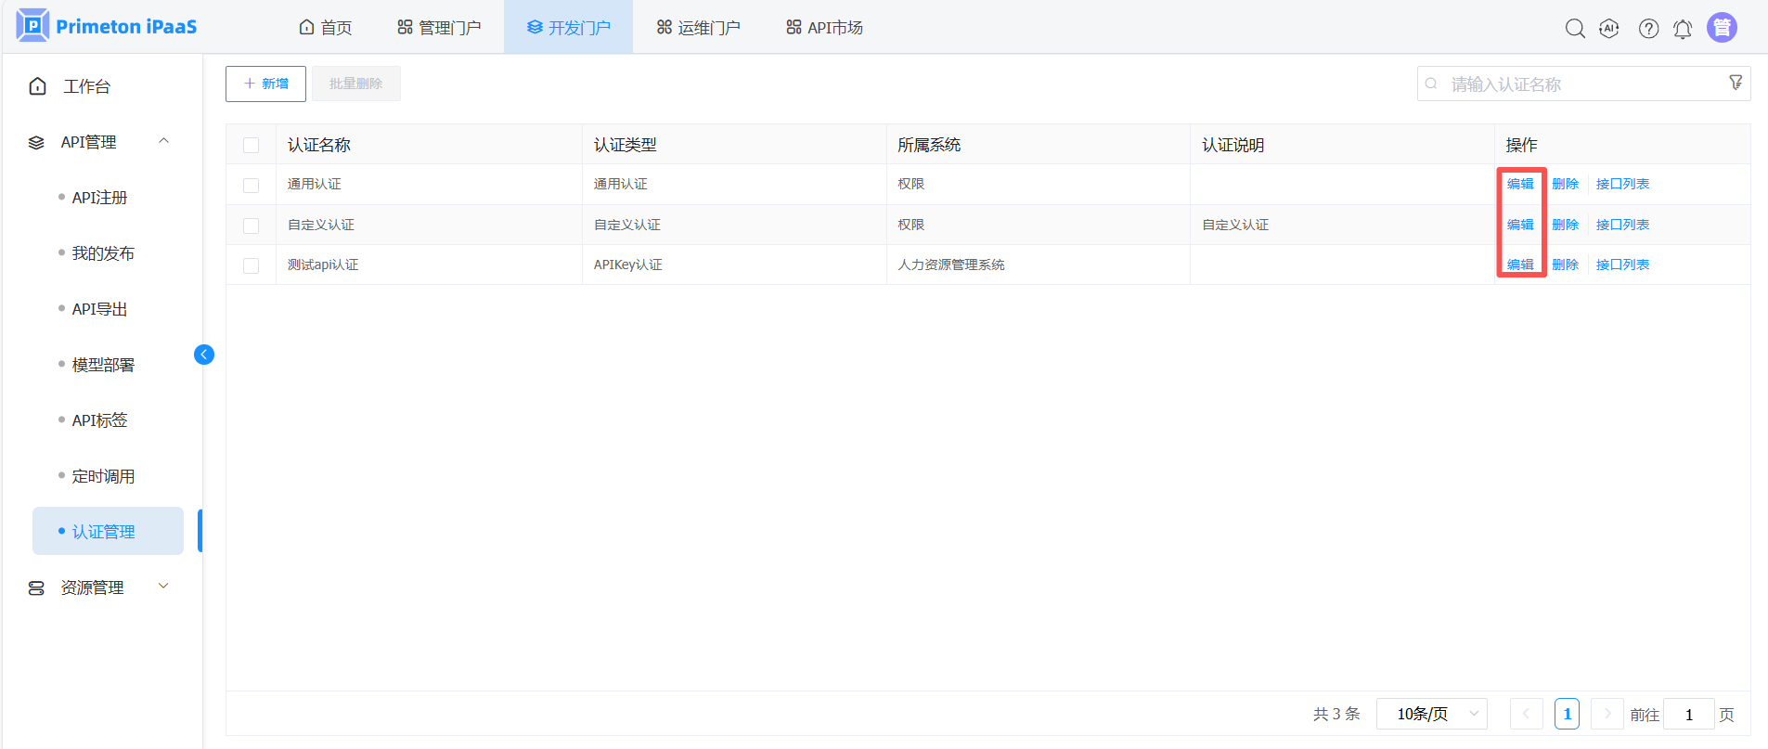Delete the 测试api认证 row via 删除
The image size is (1768, 749).
[1565, 265]
